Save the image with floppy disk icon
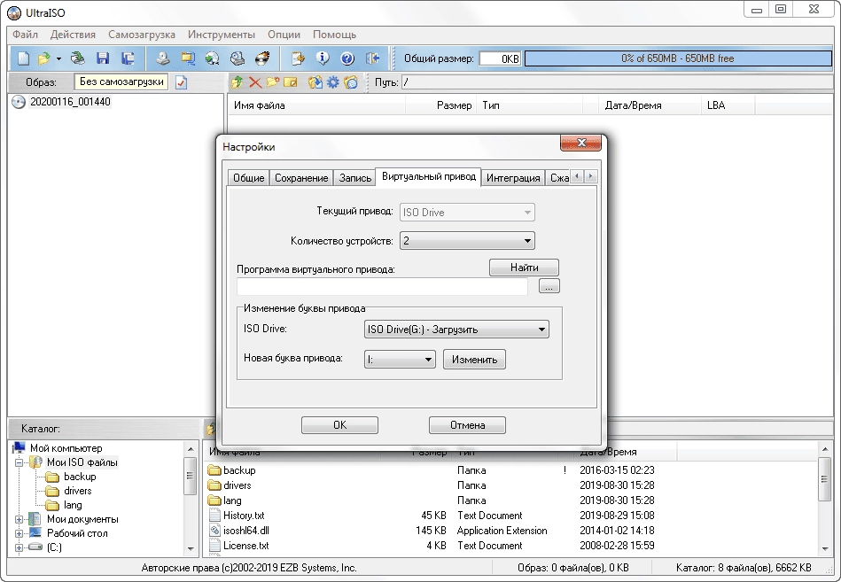The image size is (841, 582). (103, 58)
